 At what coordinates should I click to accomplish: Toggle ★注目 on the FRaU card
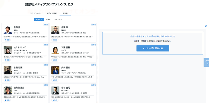point(7,100)
